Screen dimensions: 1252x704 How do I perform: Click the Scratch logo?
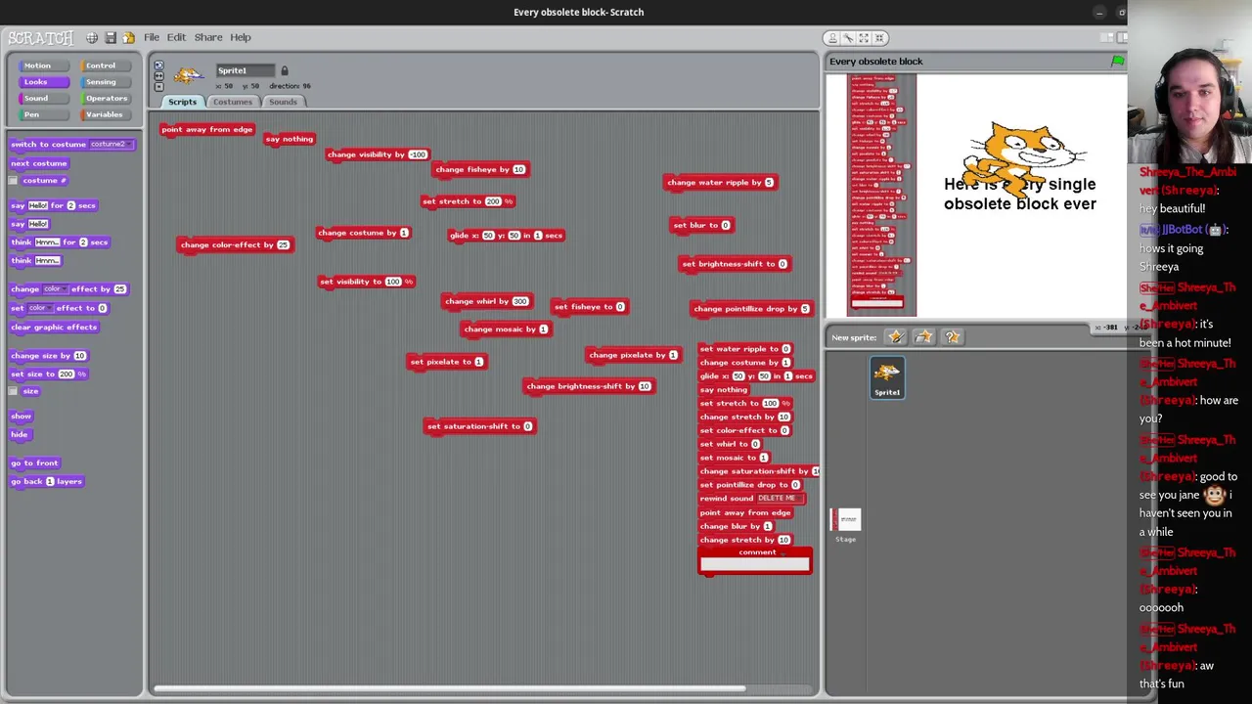pos(41,37)
